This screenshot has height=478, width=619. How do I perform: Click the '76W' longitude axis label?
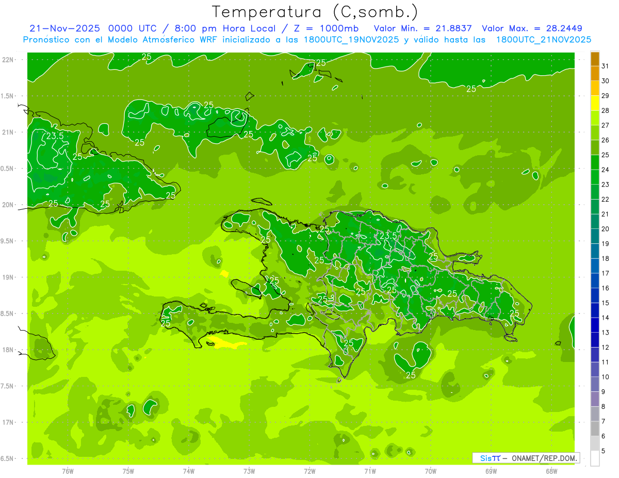point(68,471)
